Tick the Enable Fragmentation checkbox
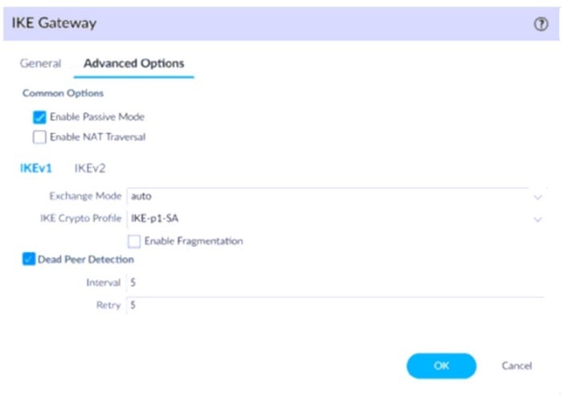 pos(134,241)
